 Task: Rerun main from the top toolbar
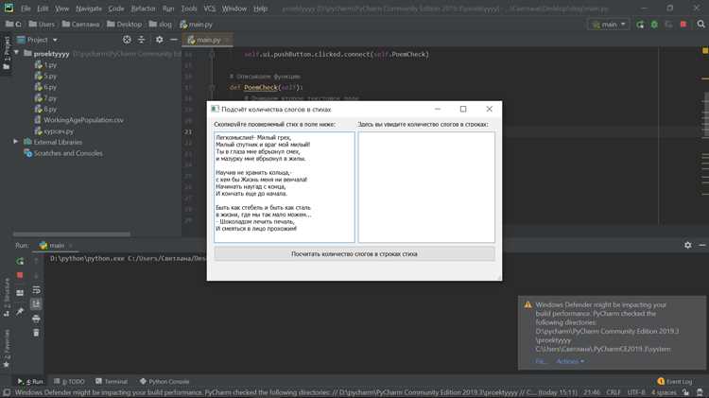pyautogui.click(x=640, y=25)
